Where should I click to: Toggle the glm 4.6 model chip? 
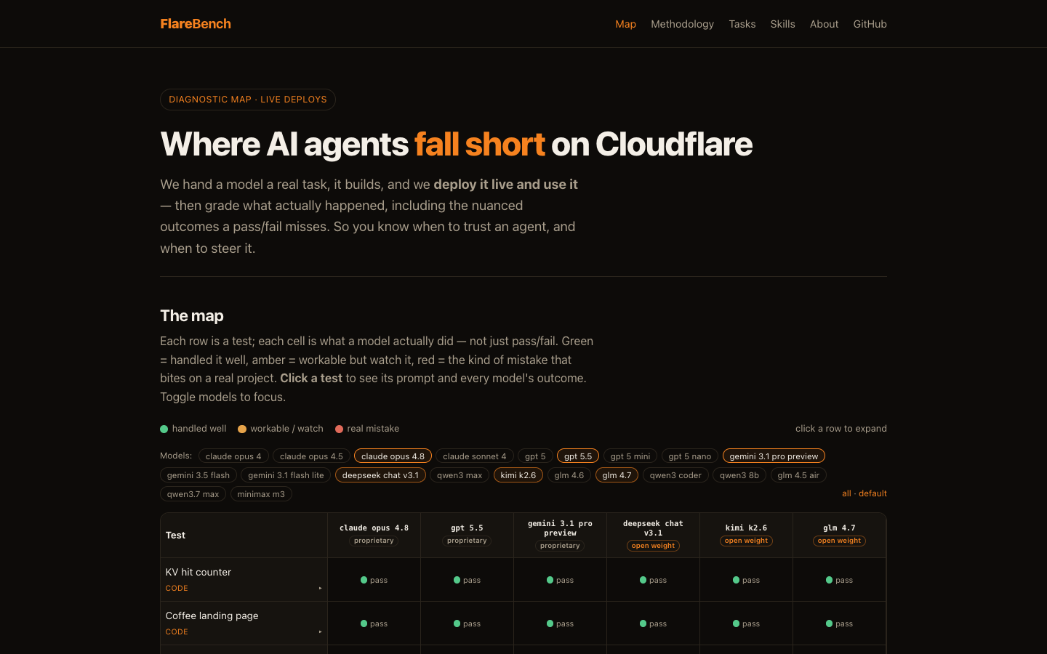click(x=569, y=475)
